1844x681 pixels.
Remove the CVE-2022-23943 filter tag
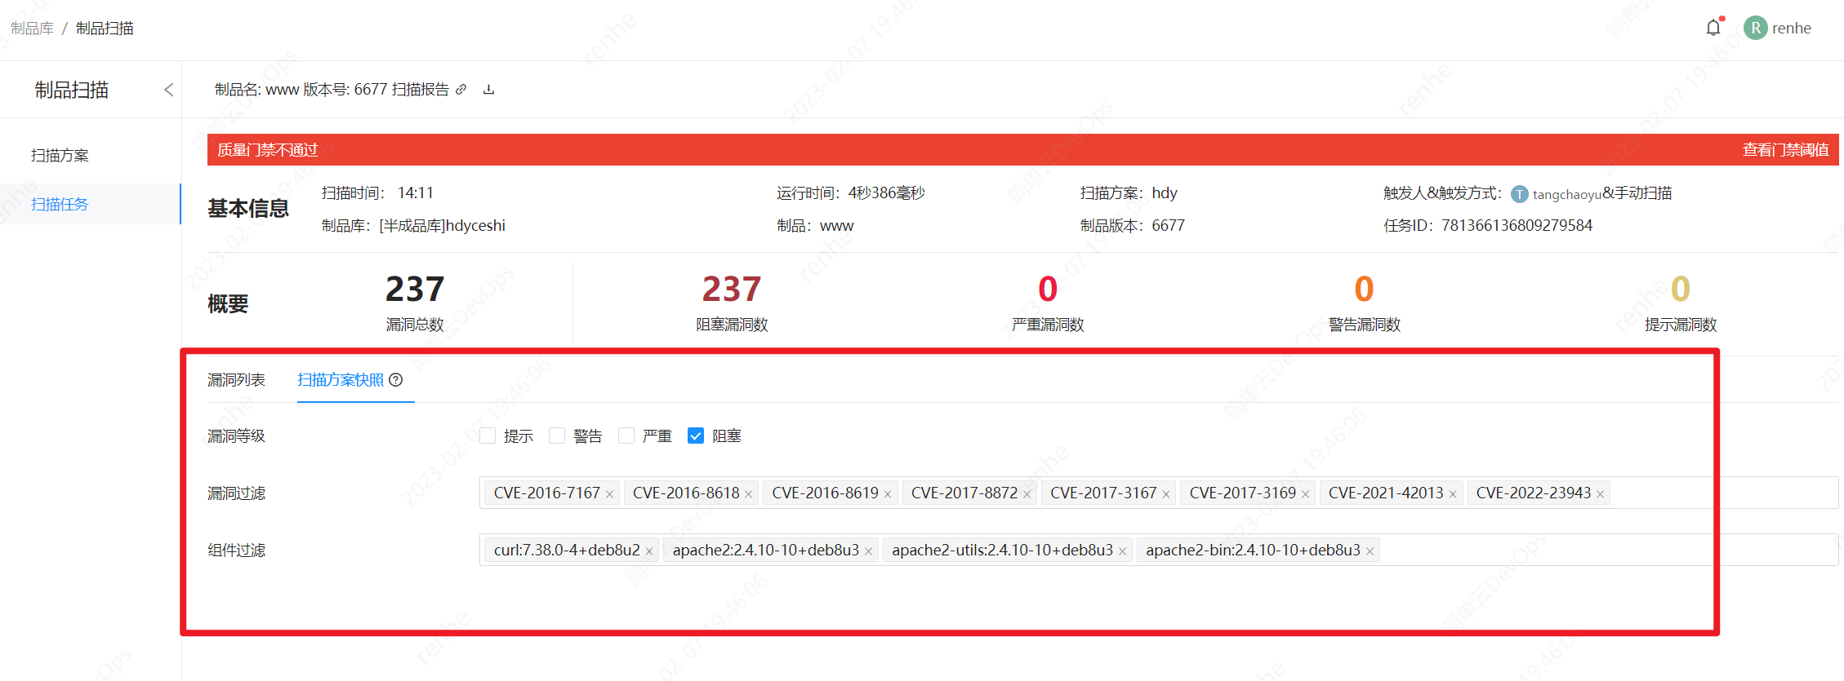[1600, 494]
